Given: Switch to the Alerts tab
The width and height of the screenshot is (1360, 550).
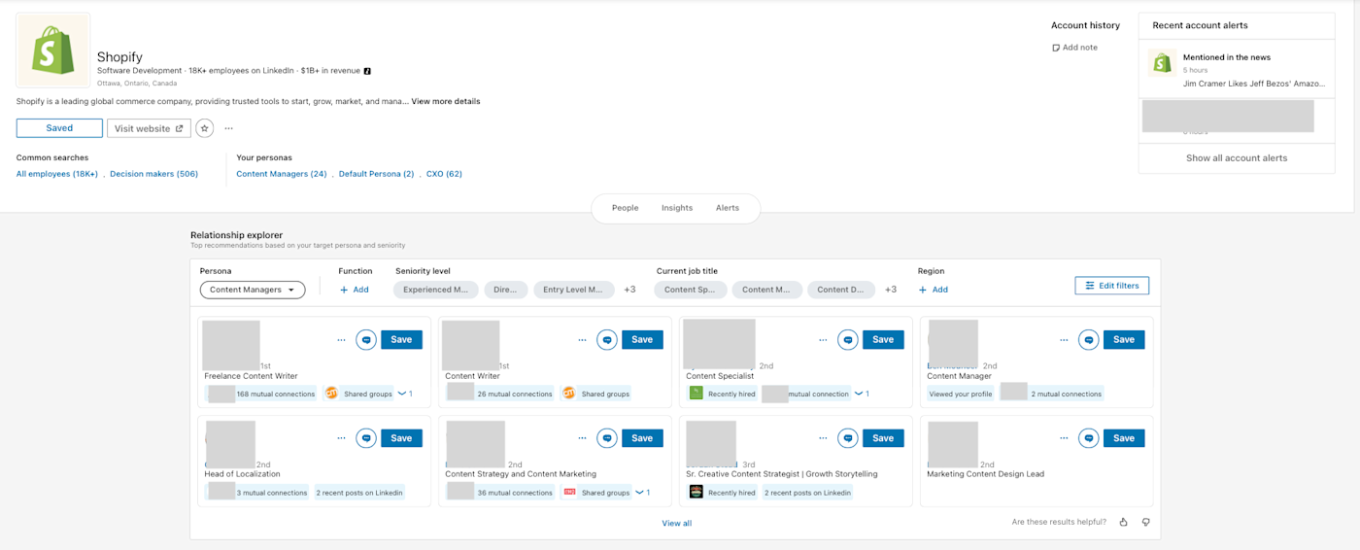Looking at the screenshot, I should (728, 208).
